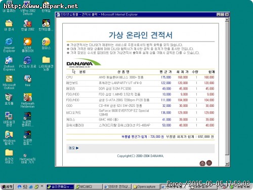This screenshot has width=253, height=190.
Task: Open the 한게임플... desktop shortcut
Action: click(46, 25)
